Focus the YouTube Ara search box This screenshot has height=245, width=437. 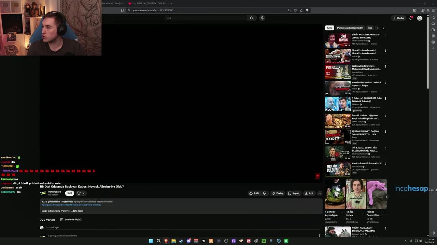[206, 18]
